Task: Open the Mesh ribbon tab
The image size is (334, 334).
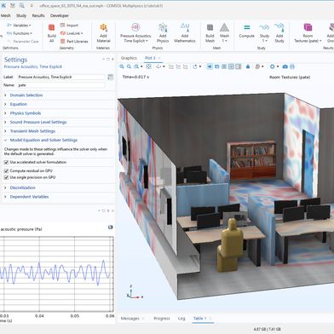Action: click(6, 15)
